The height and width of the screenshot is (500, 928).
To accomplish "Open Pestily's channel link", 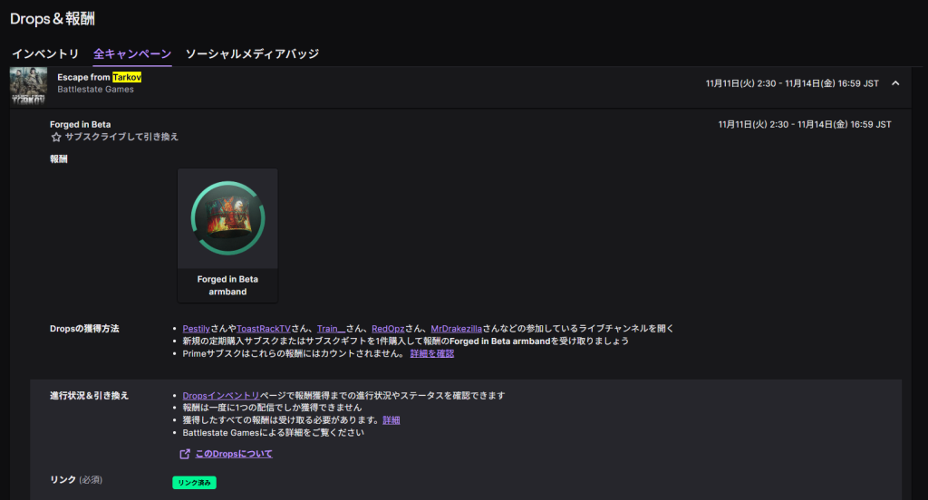I will [197, 328].
